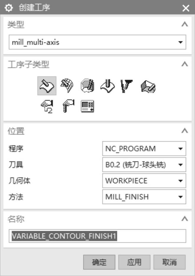Open the WORKPIECE geometry dropdown
The width and height of the screenshot is (195, 276).
(x=144, y=181)
